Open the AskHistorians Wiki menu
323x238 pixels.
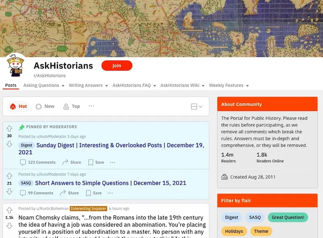[x=182, y=85]
